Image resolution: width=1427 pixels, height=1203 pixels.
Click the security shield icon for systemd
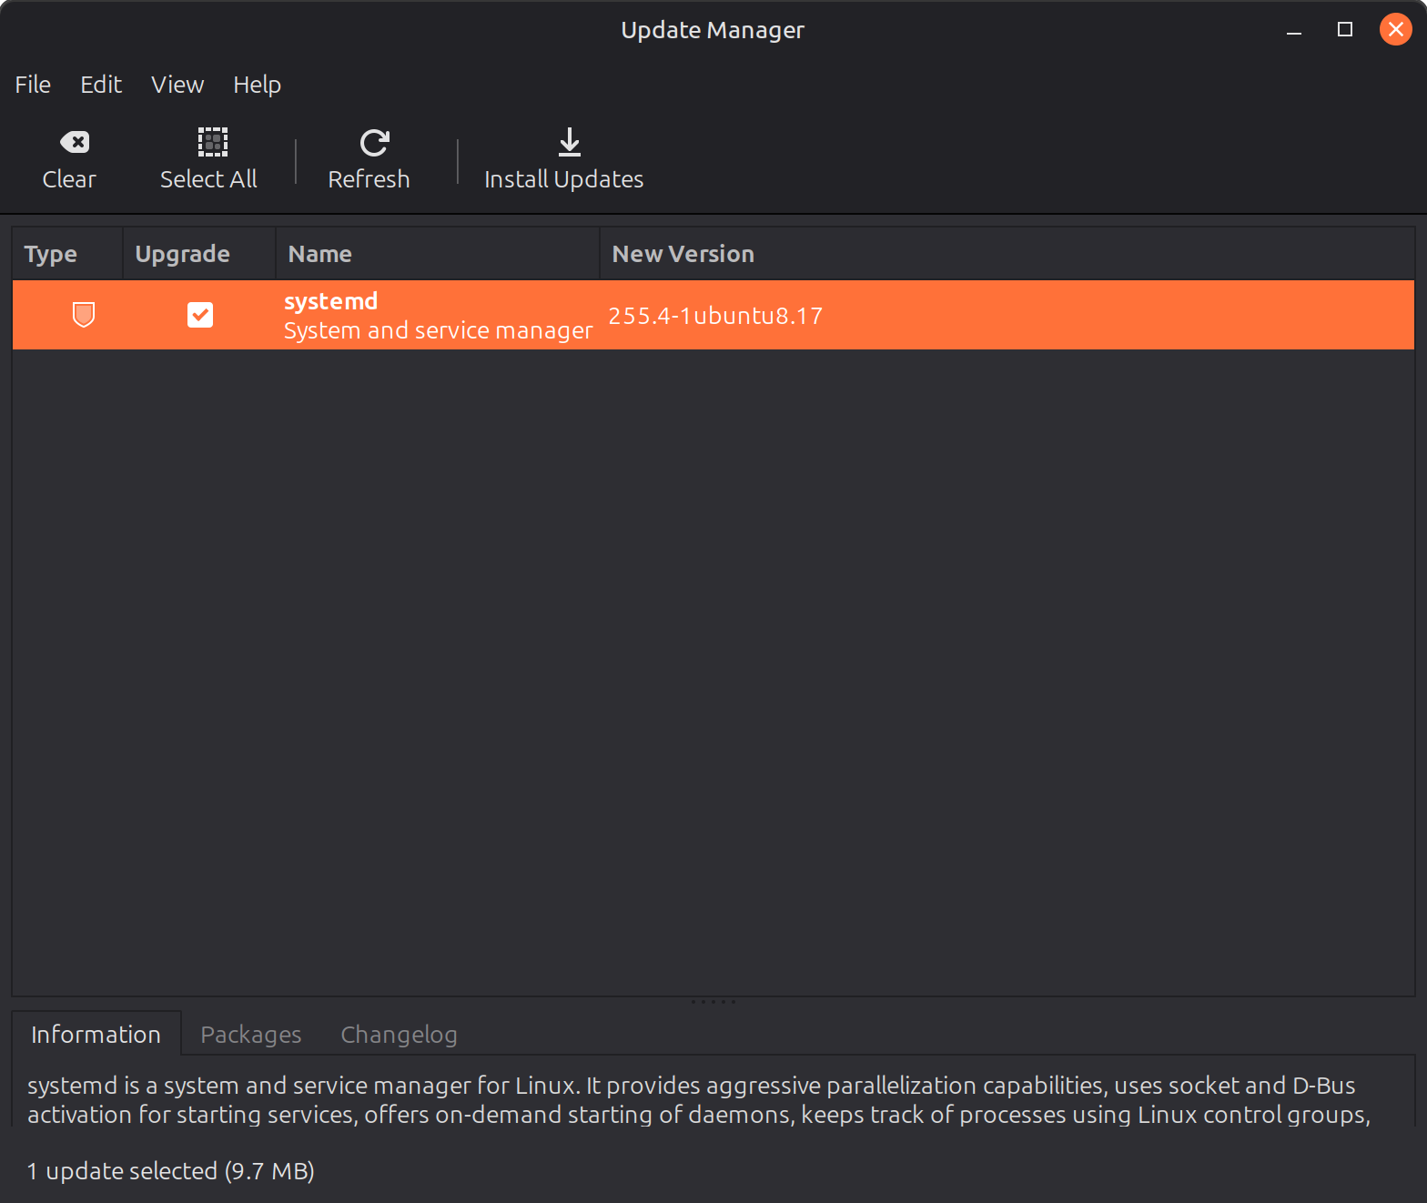pyautogui.click(x=84, y=315)
